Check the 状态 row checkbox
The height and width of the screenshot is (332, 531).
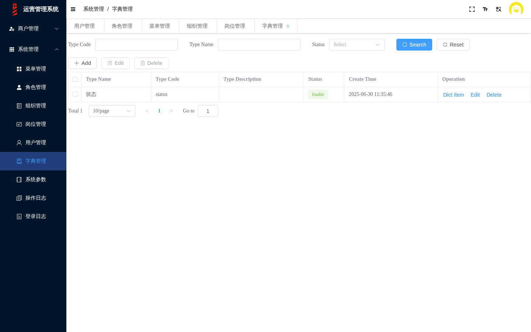point(75,94)
